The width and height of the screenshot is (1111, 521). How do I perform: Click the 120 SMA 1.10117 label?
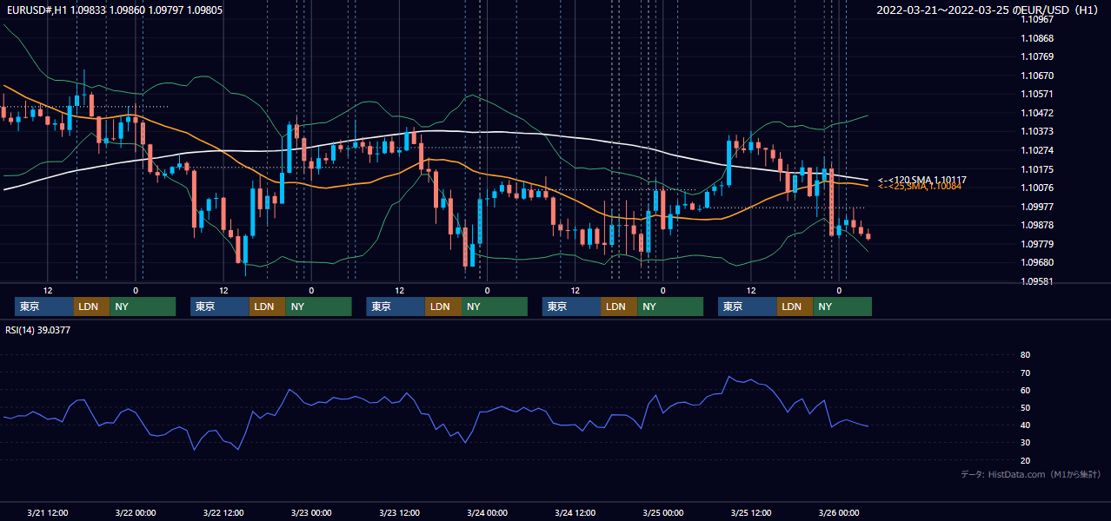click(921, 180)
